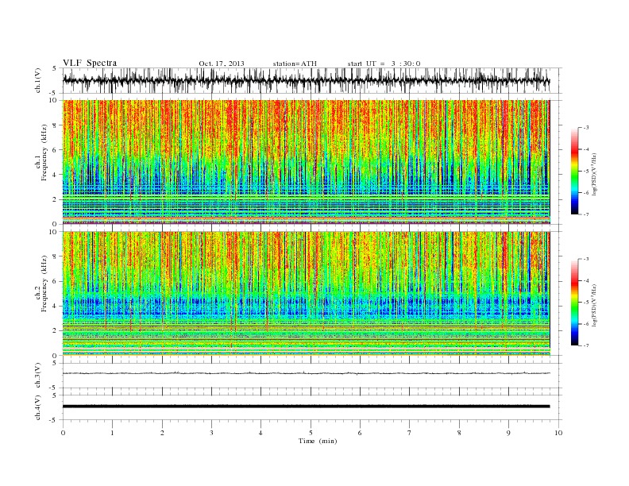Click the "-3" label on ch.1 colorbar
629x486 pixels.
tap(586, 128)
